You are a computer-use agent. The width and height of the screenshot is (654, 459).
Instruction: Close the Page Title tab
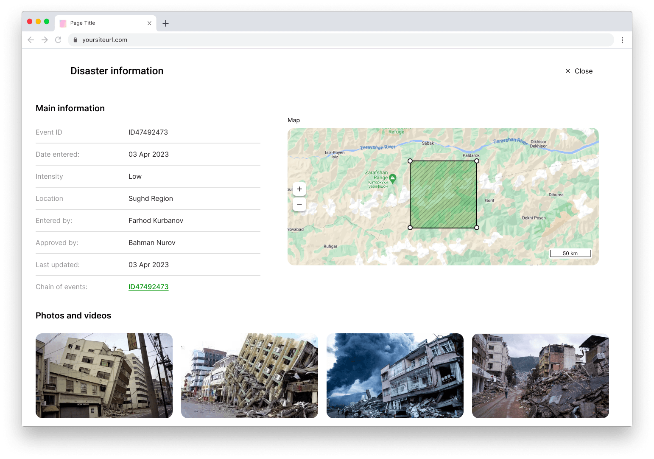(149, 23)
